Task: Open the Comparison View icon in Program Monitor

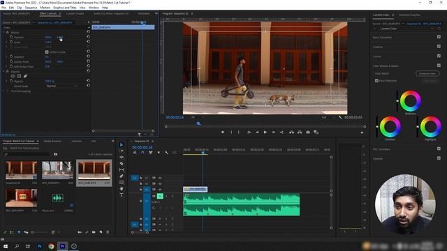Action: coord(316,132)
